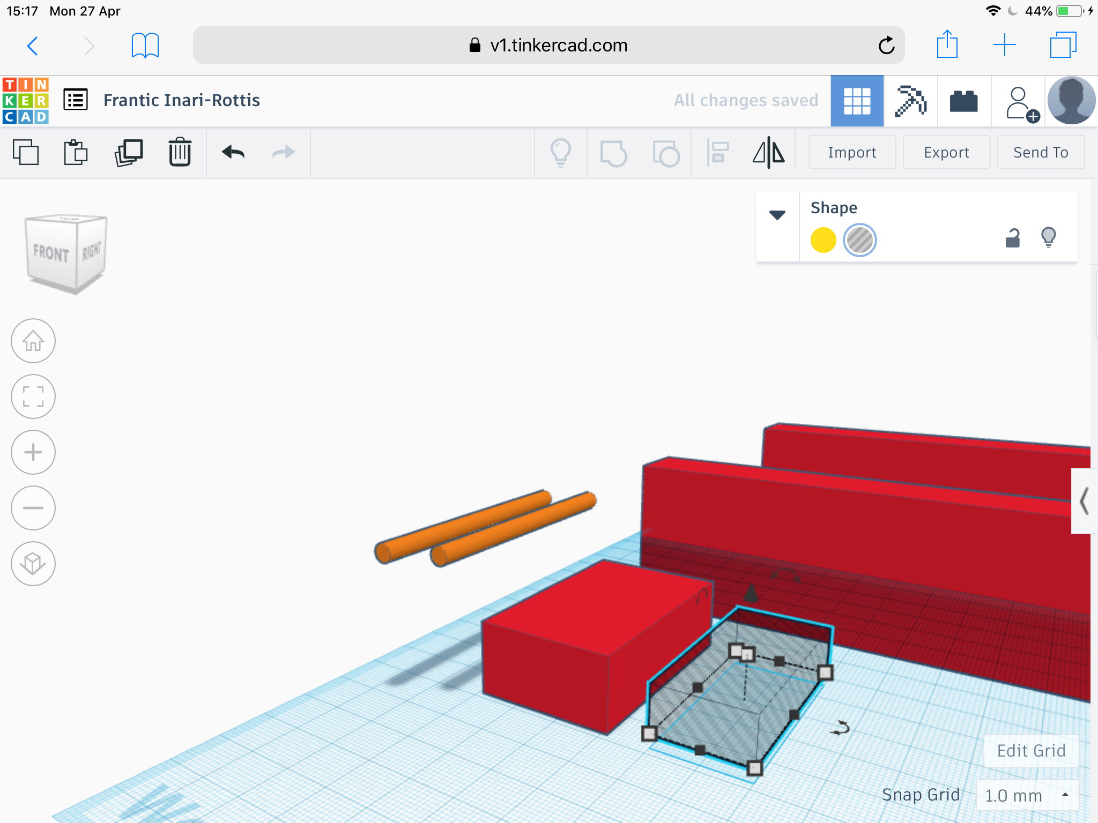Open the Snap Grid 1.0 mm dropdown
Viewport: 1098px width, 823px height.
pos(1027,795)
